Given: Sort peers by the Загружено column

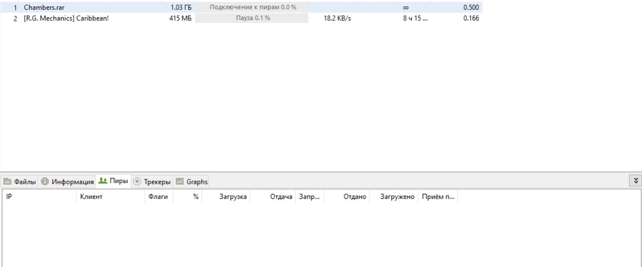Looking at the screenshot, I should point(394,197).
